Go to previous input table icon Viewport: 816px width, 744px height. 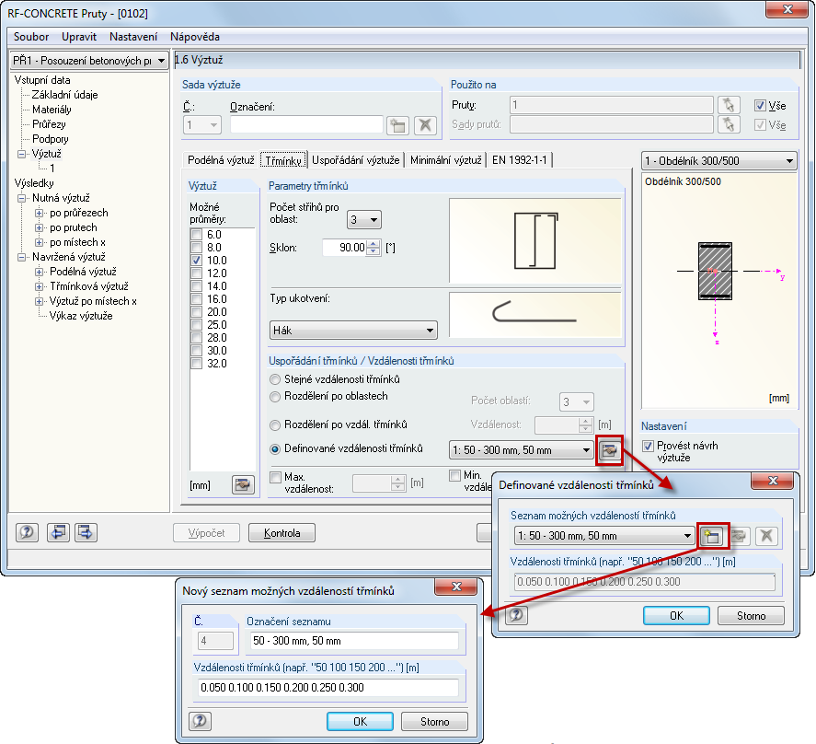[58, 532]
